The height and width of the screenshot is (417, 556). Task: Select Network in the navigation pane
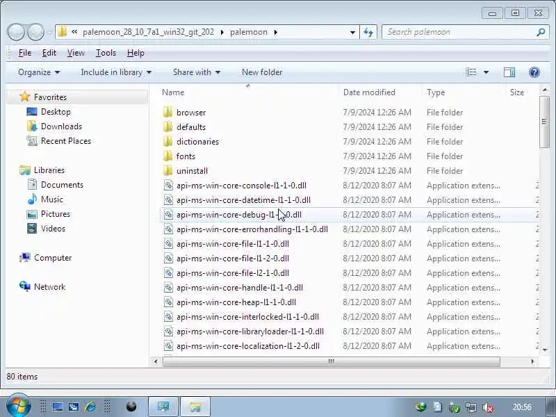point(49,287)
